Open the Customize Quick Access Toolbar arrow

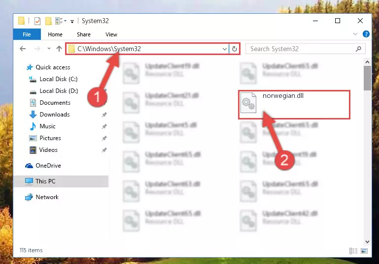[72, 22]
